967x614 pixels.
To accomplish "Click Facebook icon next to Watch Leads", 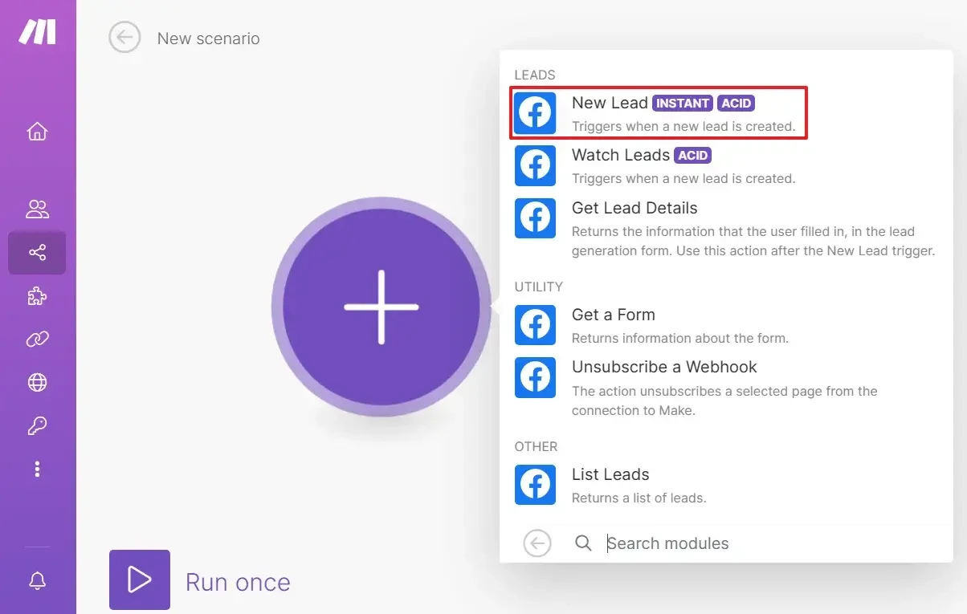I will point(535,165).
